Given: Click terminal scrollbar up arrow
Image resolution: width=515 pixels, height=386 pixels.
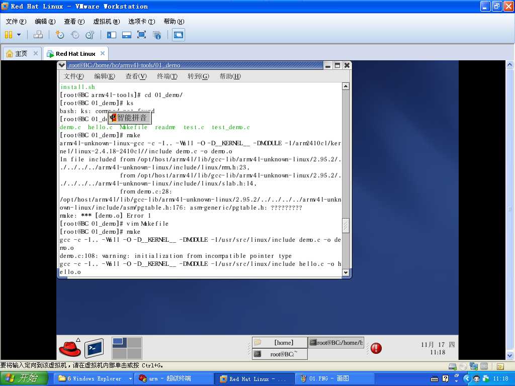Looking at the screenshot, I should coord(346,86).
